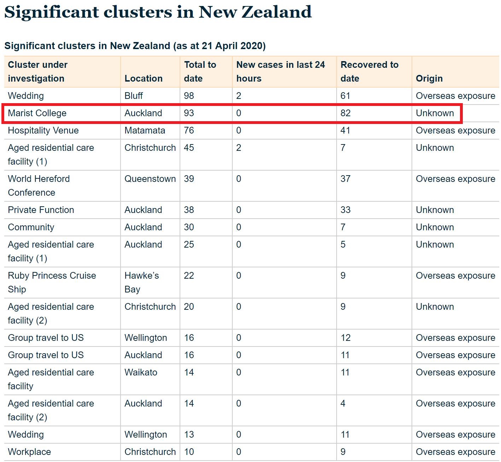The width and height of the screenshot is (501, 462).
Task: Click total '13' in the Wellington Wedding row
Action: (x=189, y=434)
